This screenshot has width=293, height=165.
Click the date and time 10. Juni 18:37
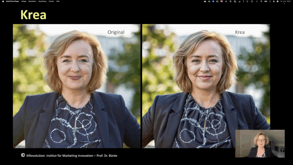click(285, 1)
